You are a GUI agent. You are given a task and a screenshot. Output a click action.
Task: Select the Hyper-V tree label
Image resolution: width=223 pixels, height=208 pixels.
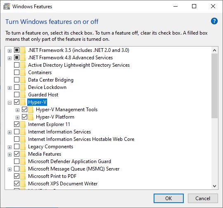coord(37,102)
